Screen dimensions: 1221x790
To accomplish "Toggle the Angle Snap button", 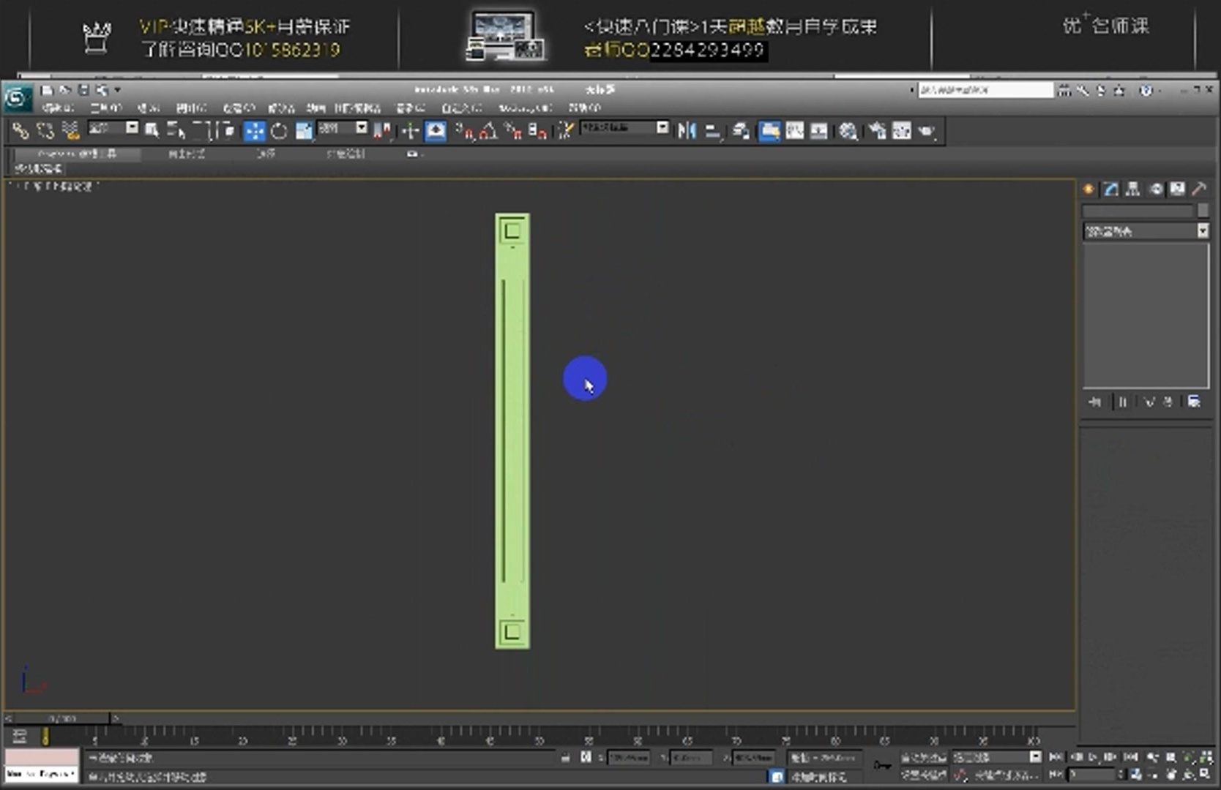I will tap(489, 131).
